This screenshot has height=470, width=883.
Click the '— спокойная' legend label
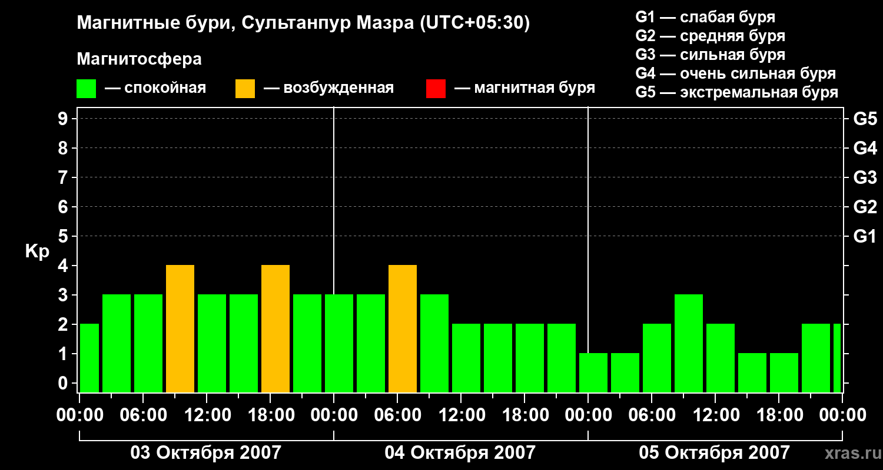(x=155, y=89)
